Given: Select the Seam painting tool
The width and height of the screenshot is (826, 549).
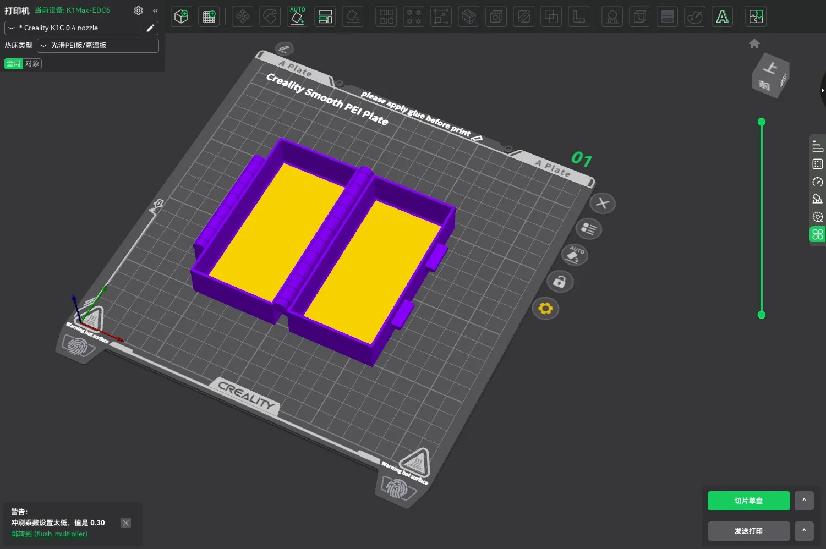Looking at the screenshot, I should (x=640, y=17).
